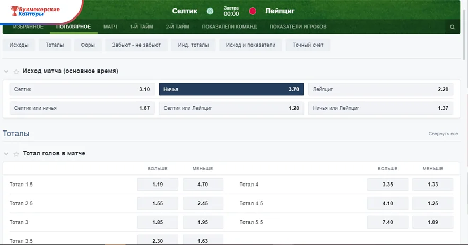Pick Селтик или Лейпциг at 1.28
Image resolution: width=468 pixels, height=245 pixels.
tap(231, 108)
